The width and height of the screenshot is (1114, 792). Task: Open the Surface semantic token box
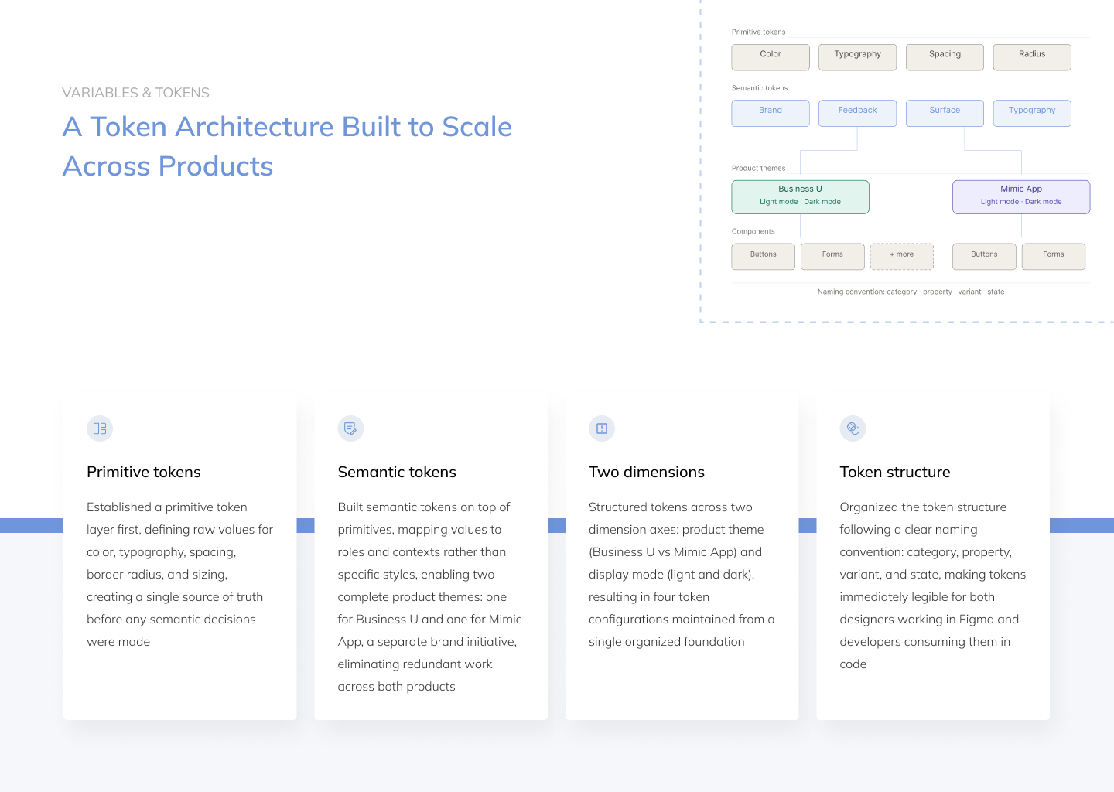[945, 113]
